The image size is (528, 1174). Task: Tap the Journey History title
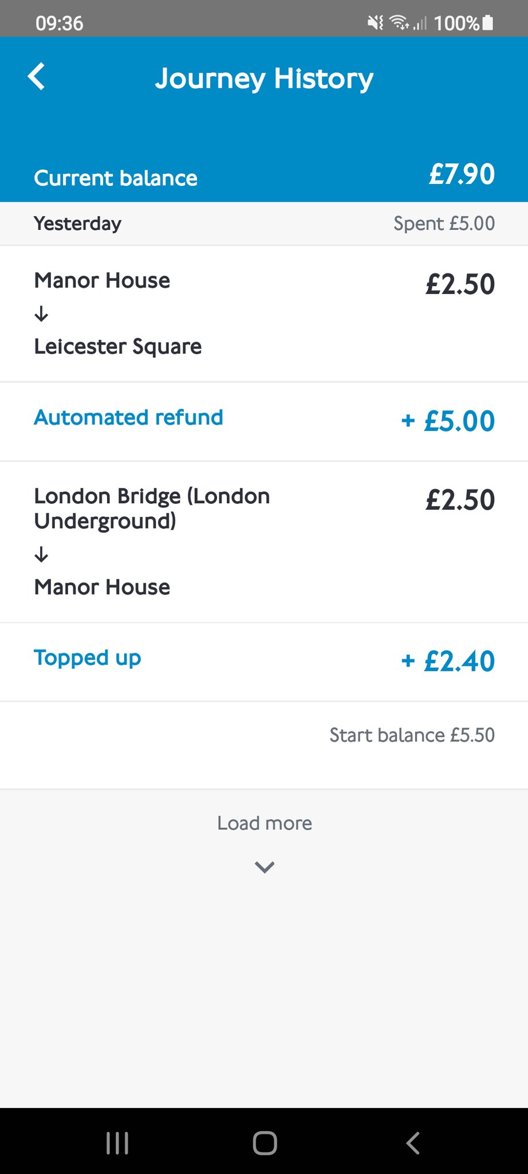264,79
